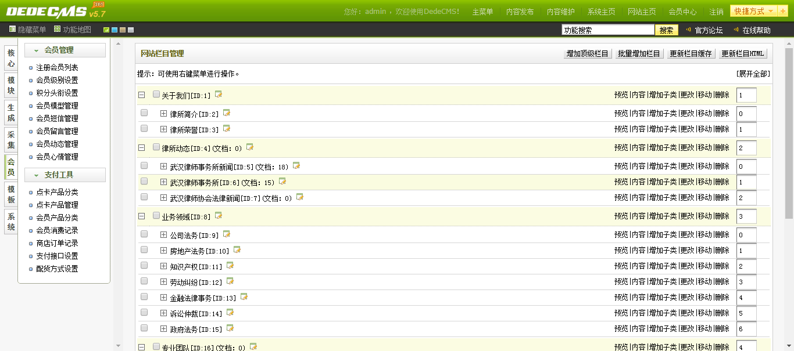Open 会员短信管理 link in sidebar
This screenshot has height=351, width=794.
pos(57,118)
